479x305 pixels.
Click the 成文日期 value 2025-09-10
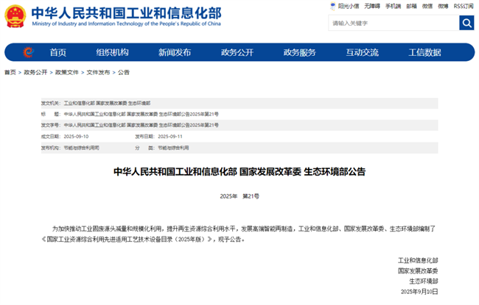tap(76, 137)
